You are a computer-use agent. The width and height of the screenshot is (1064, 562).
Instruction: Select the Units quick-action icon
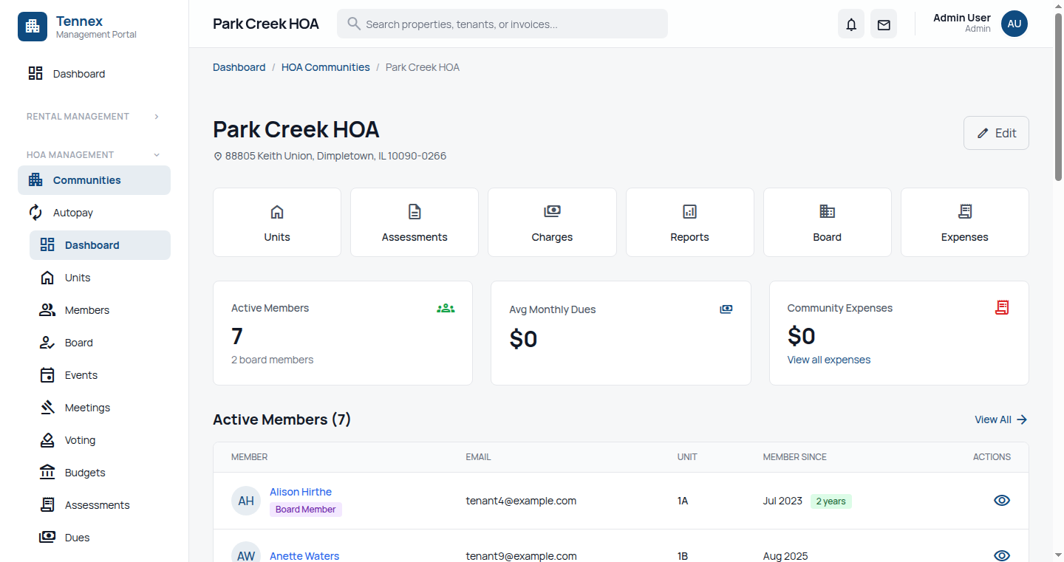[x=276, y=211]
